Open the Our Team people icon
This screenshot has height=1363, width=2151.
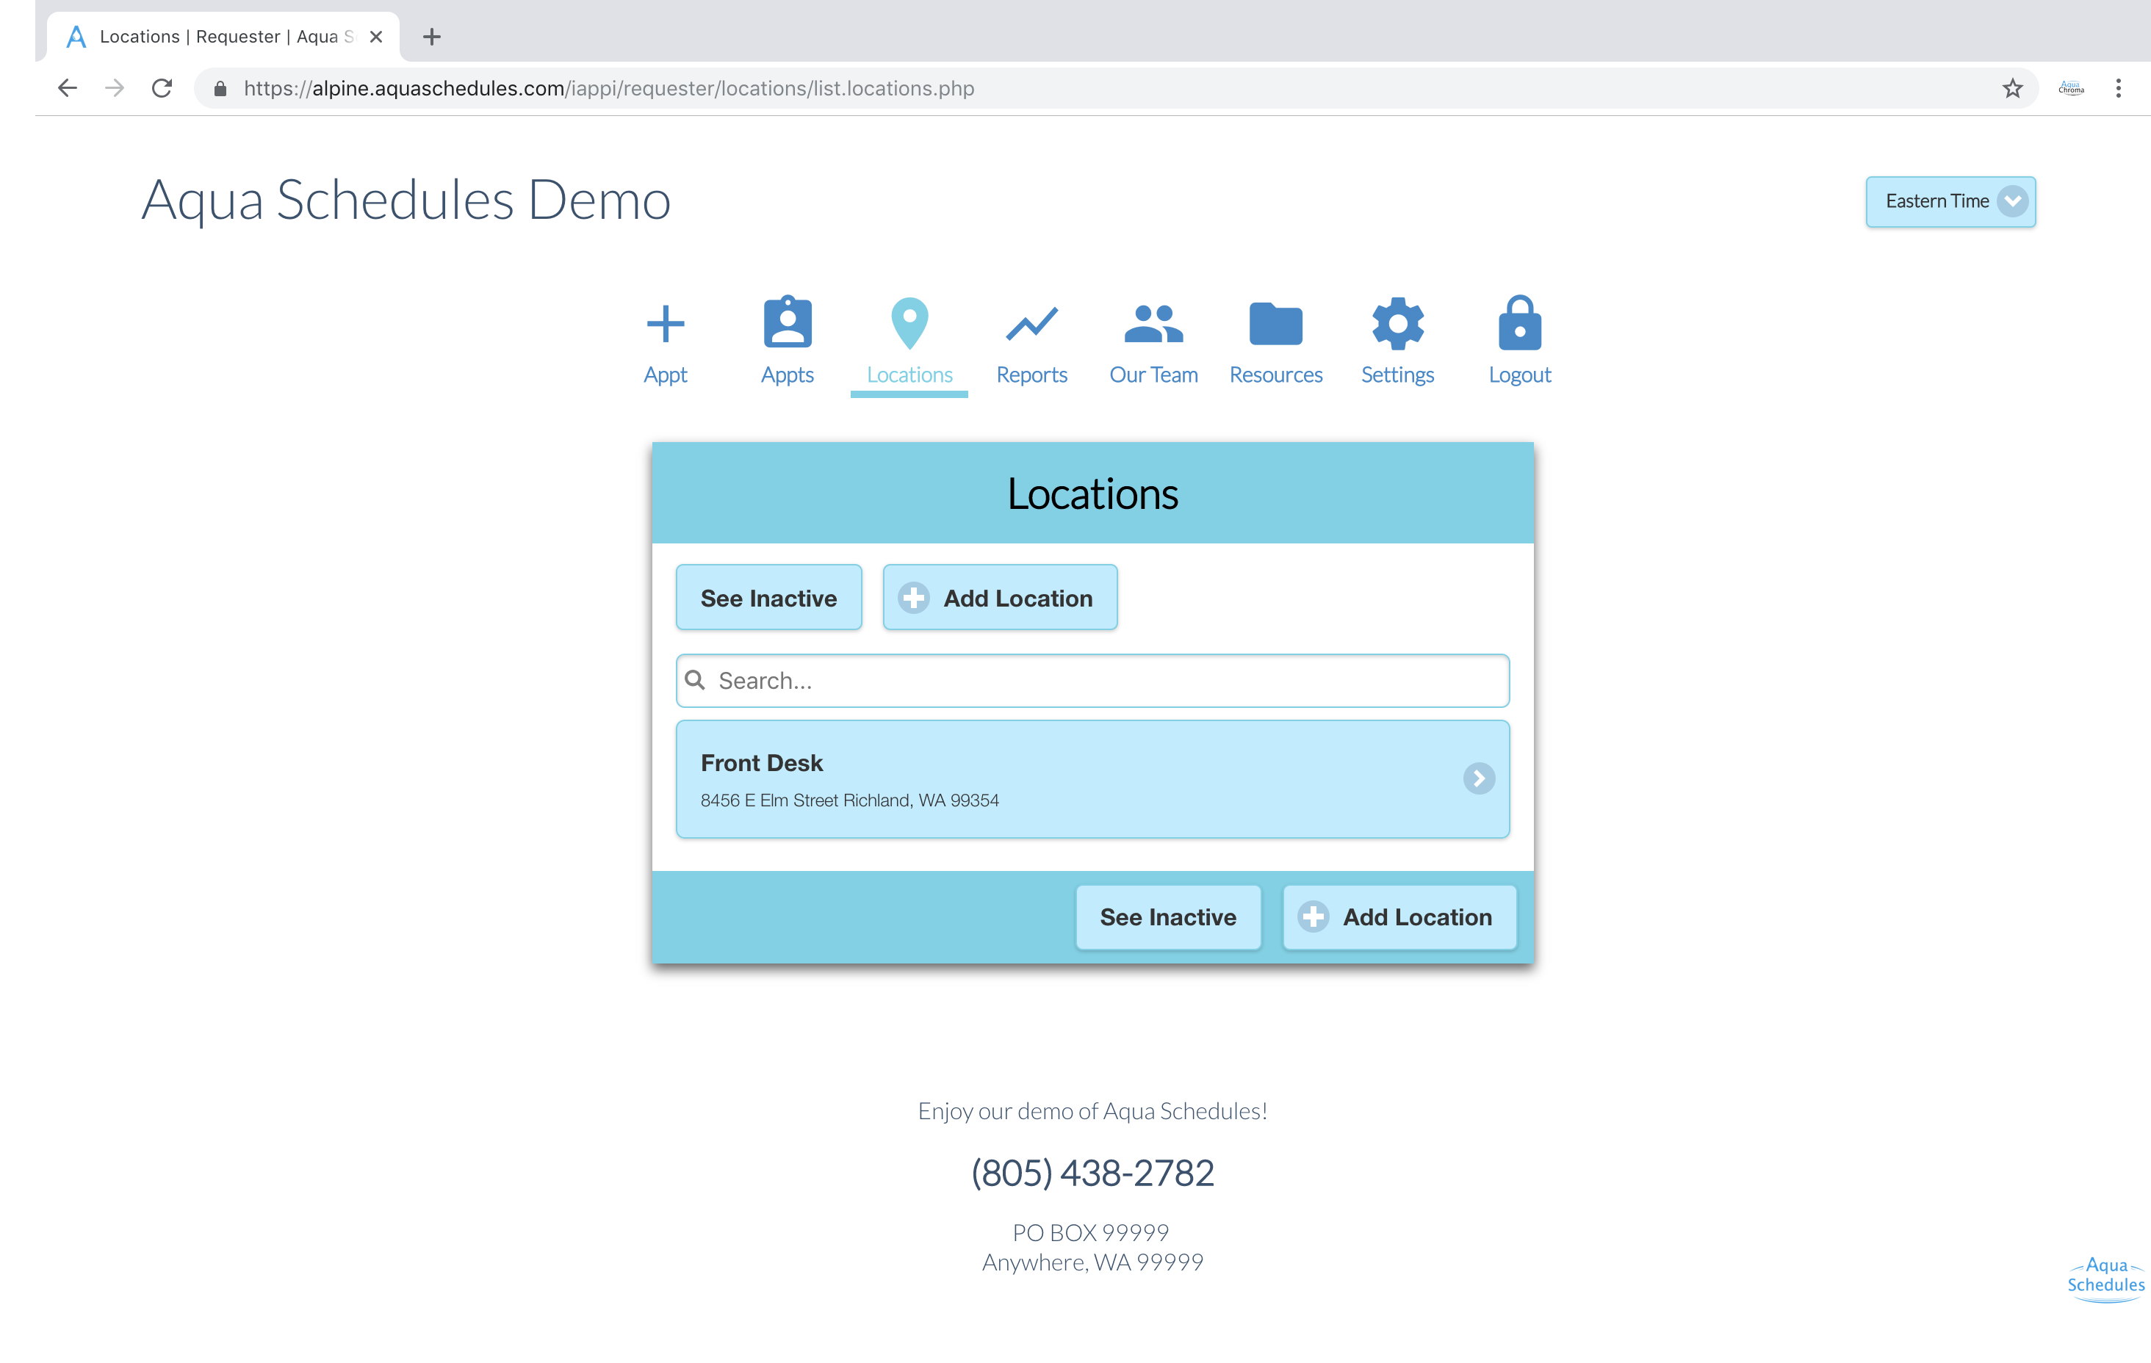[1153, 324]
